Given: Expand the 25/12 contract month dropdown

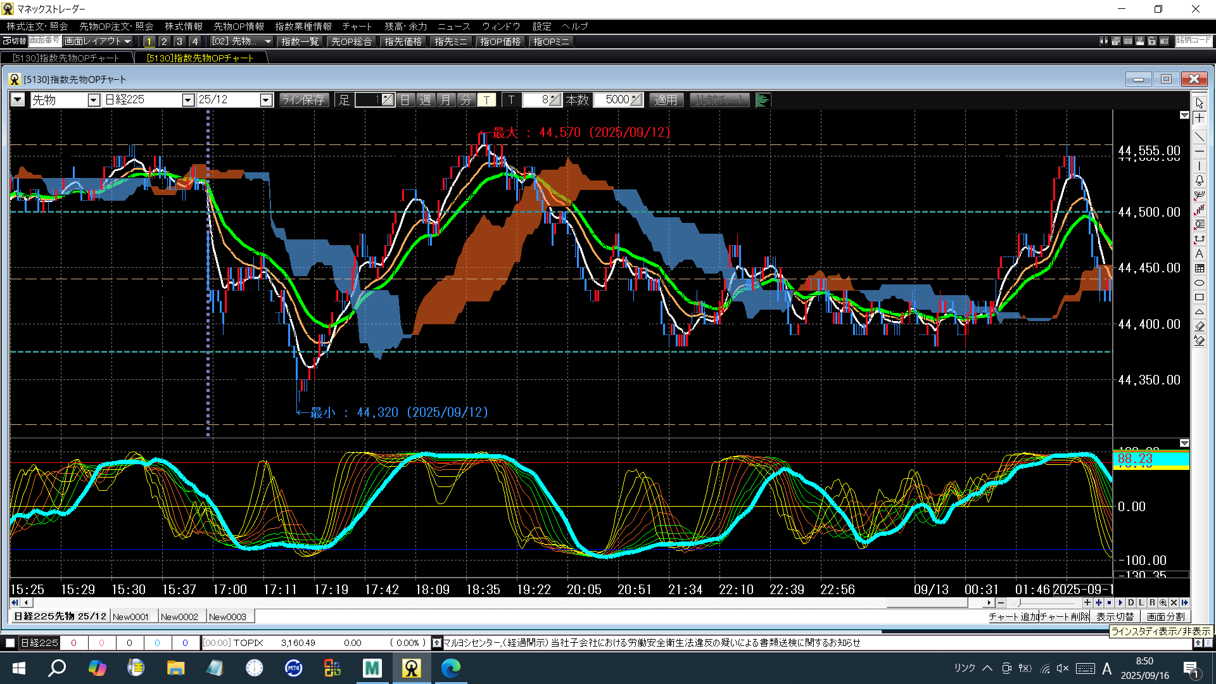Looking at the screenshot, I should [266, 100].
